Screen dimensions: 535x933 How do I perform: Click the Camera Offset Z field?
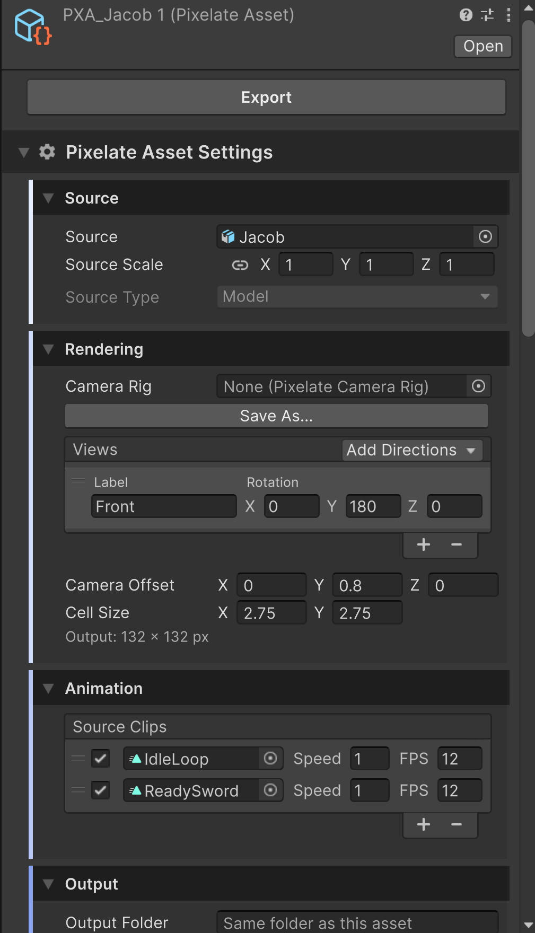[463, 585]
